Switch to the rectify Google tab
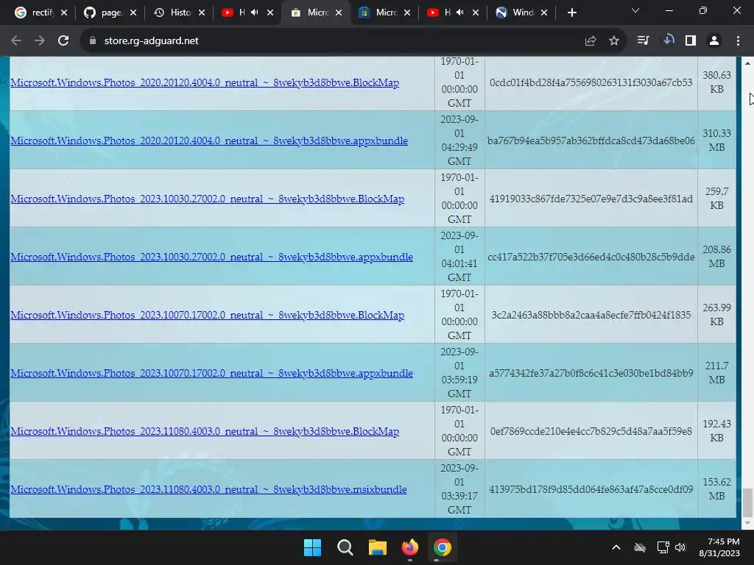754x565 pixels. tap(40, 13)
